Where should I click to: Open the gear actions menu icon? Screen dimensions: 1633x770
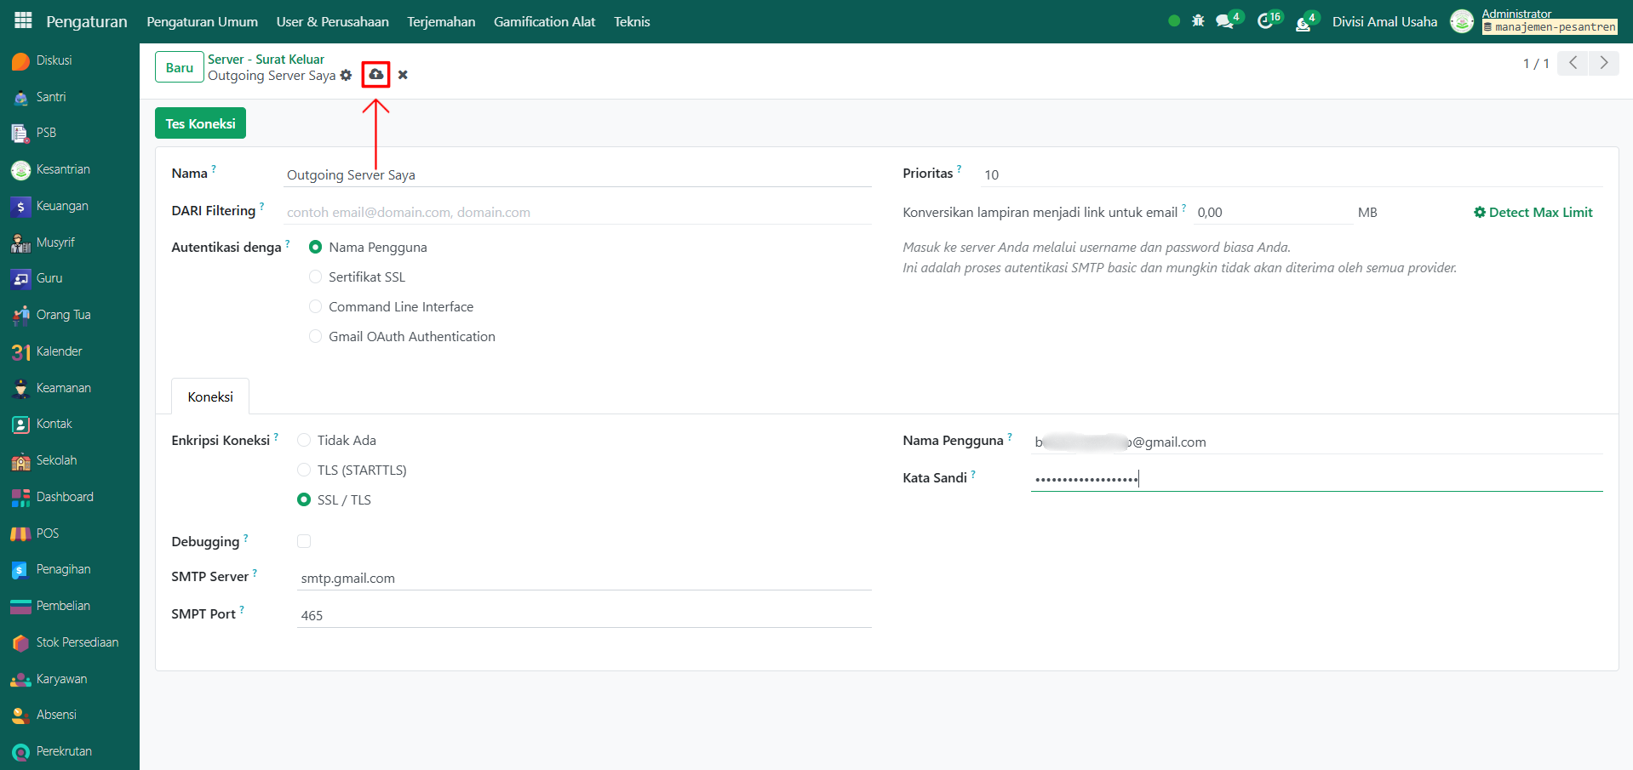click(x=346, y=76)
